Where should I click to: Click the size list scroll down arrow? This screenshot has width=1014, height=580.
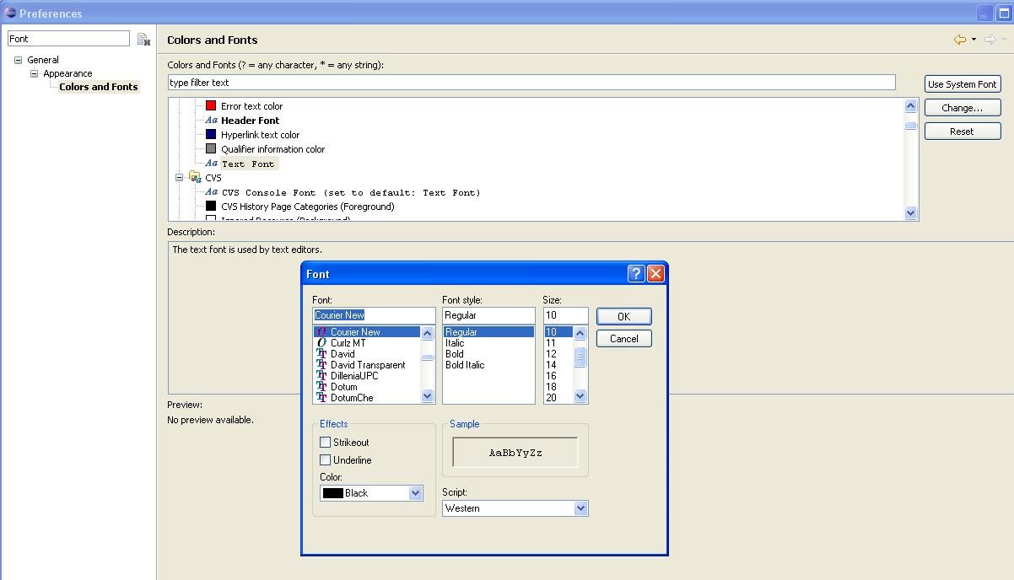pos(580,395)
